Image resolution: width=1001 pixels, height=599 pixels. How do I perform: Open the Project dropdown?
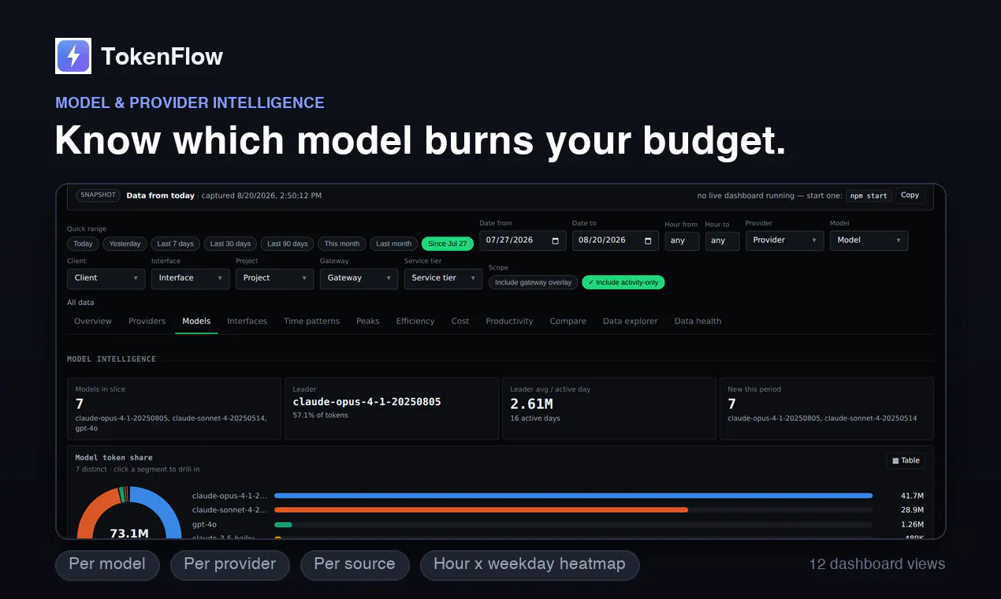tap(274, 278)
